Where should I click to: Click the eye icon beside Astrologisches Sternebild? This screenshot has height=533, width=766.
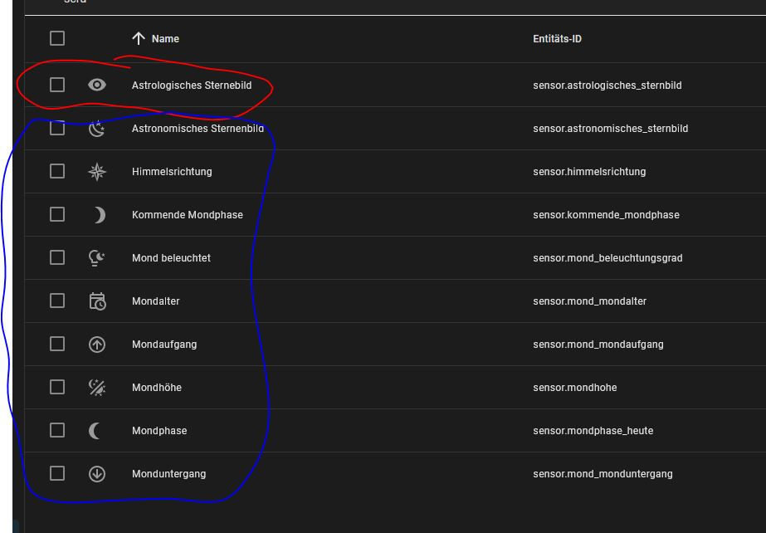97,85
